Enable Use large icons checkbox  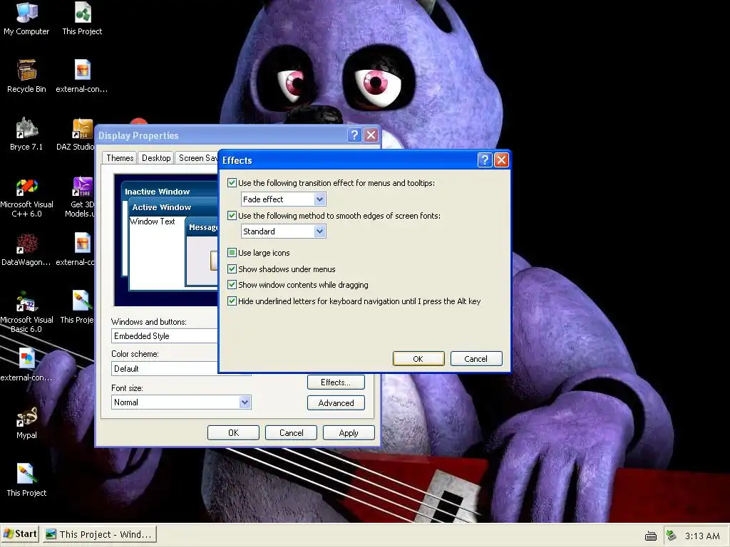[x=232, y=253]
